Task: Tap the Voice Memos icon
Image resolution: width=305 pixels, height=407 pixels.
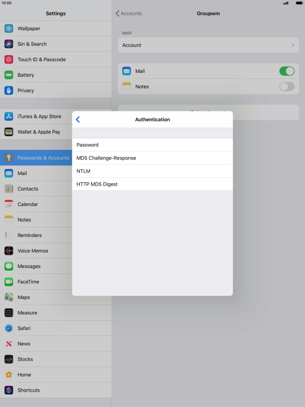Action: (9, 251)
